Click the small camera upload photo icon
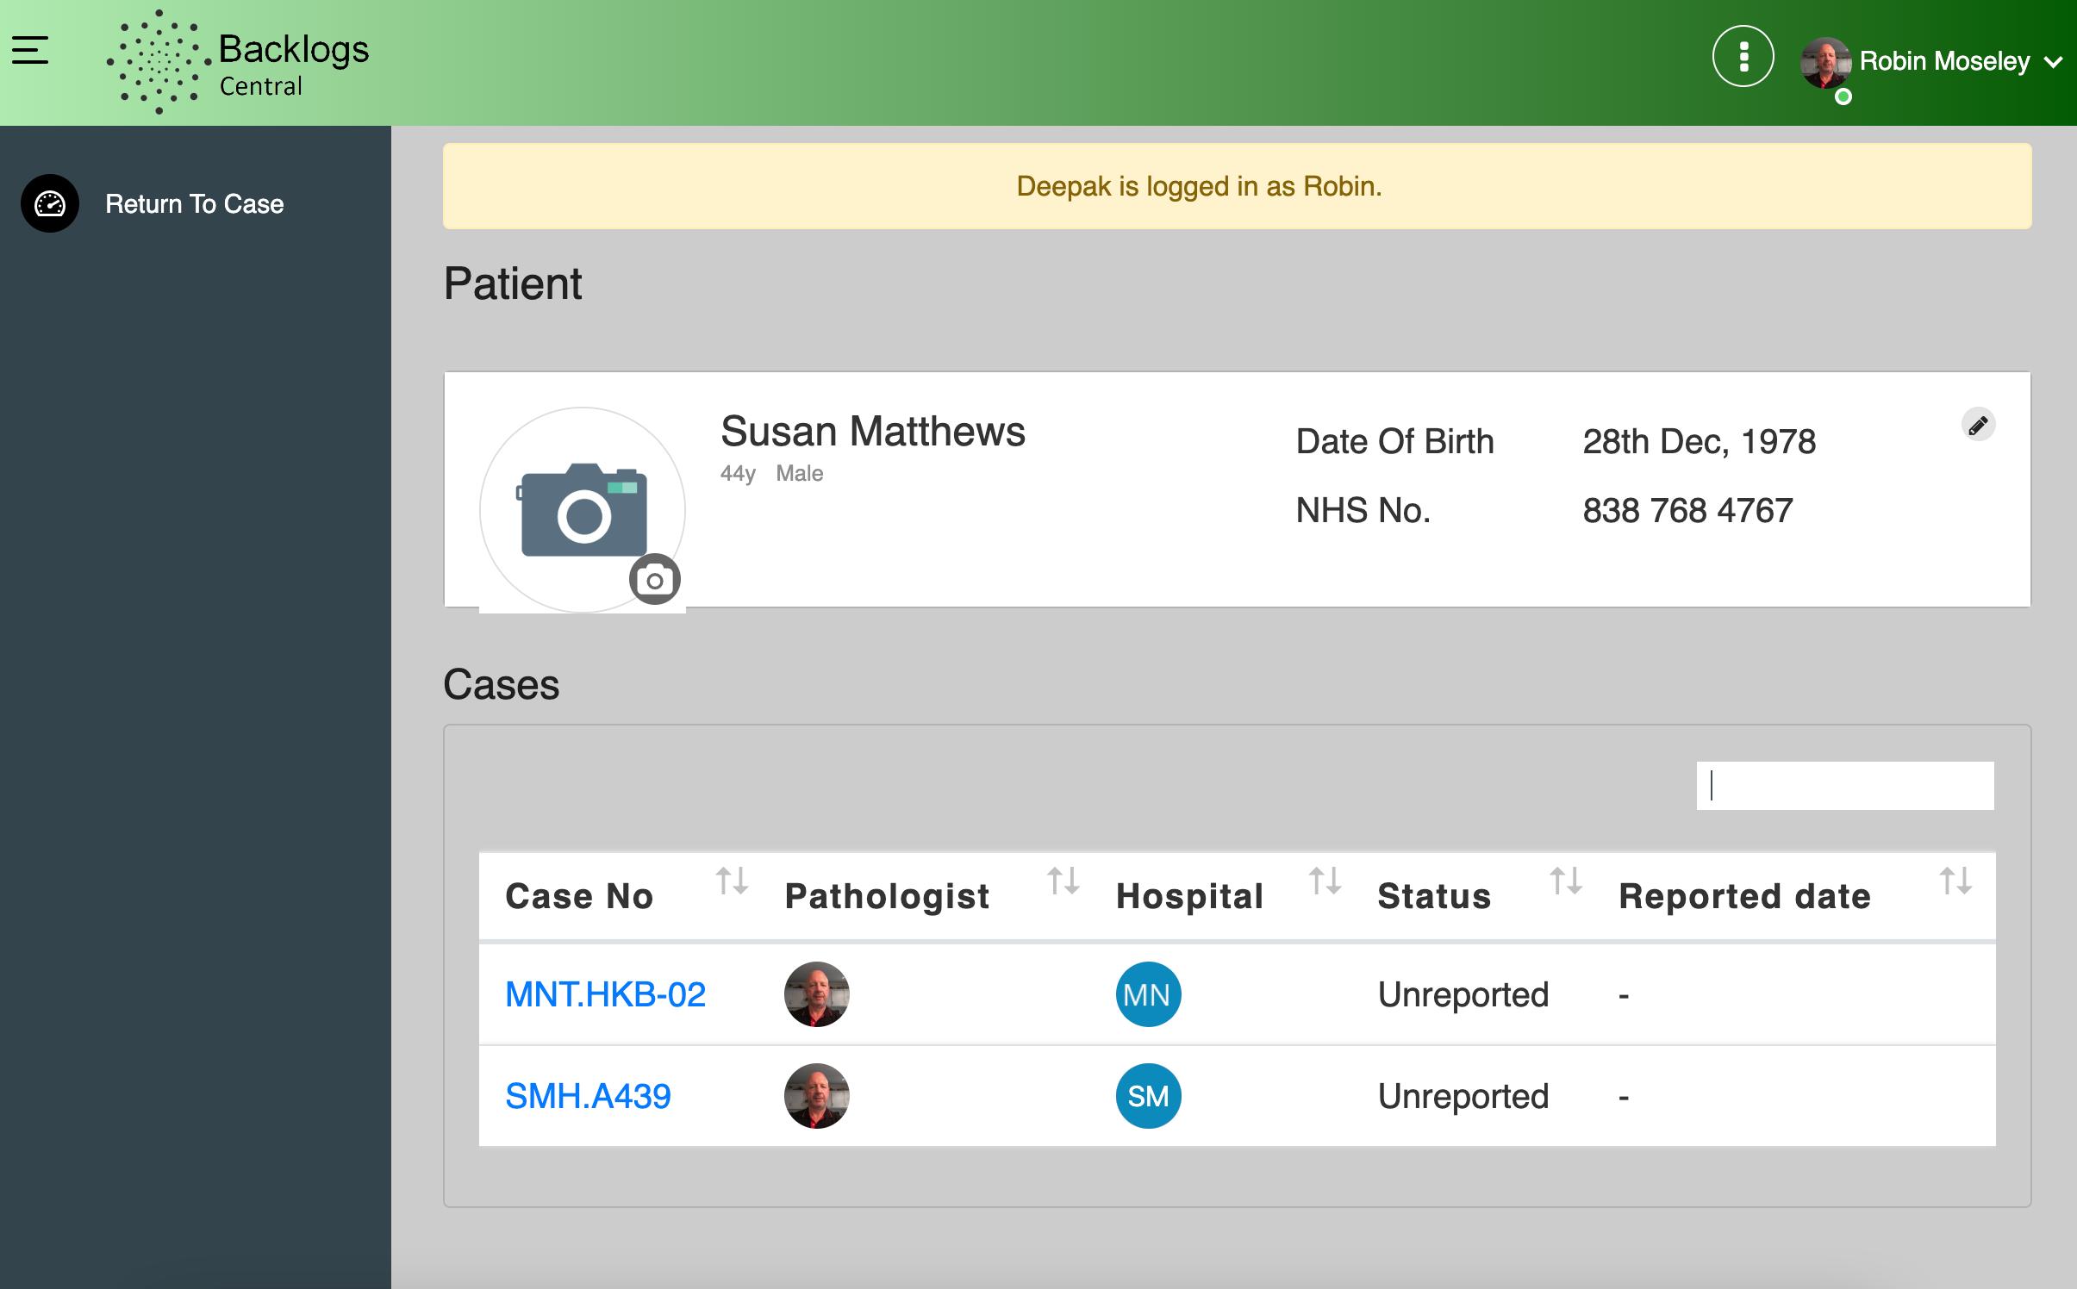Image resolution: width=2077 pixels, height=1289 pixels. 655,580
